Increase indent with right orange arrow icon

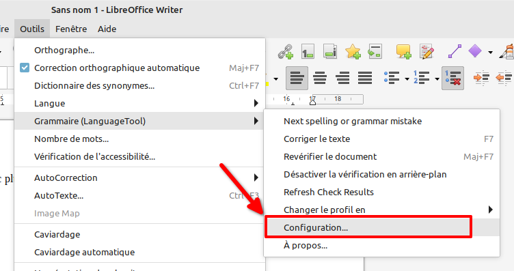(x=481, y=78)
